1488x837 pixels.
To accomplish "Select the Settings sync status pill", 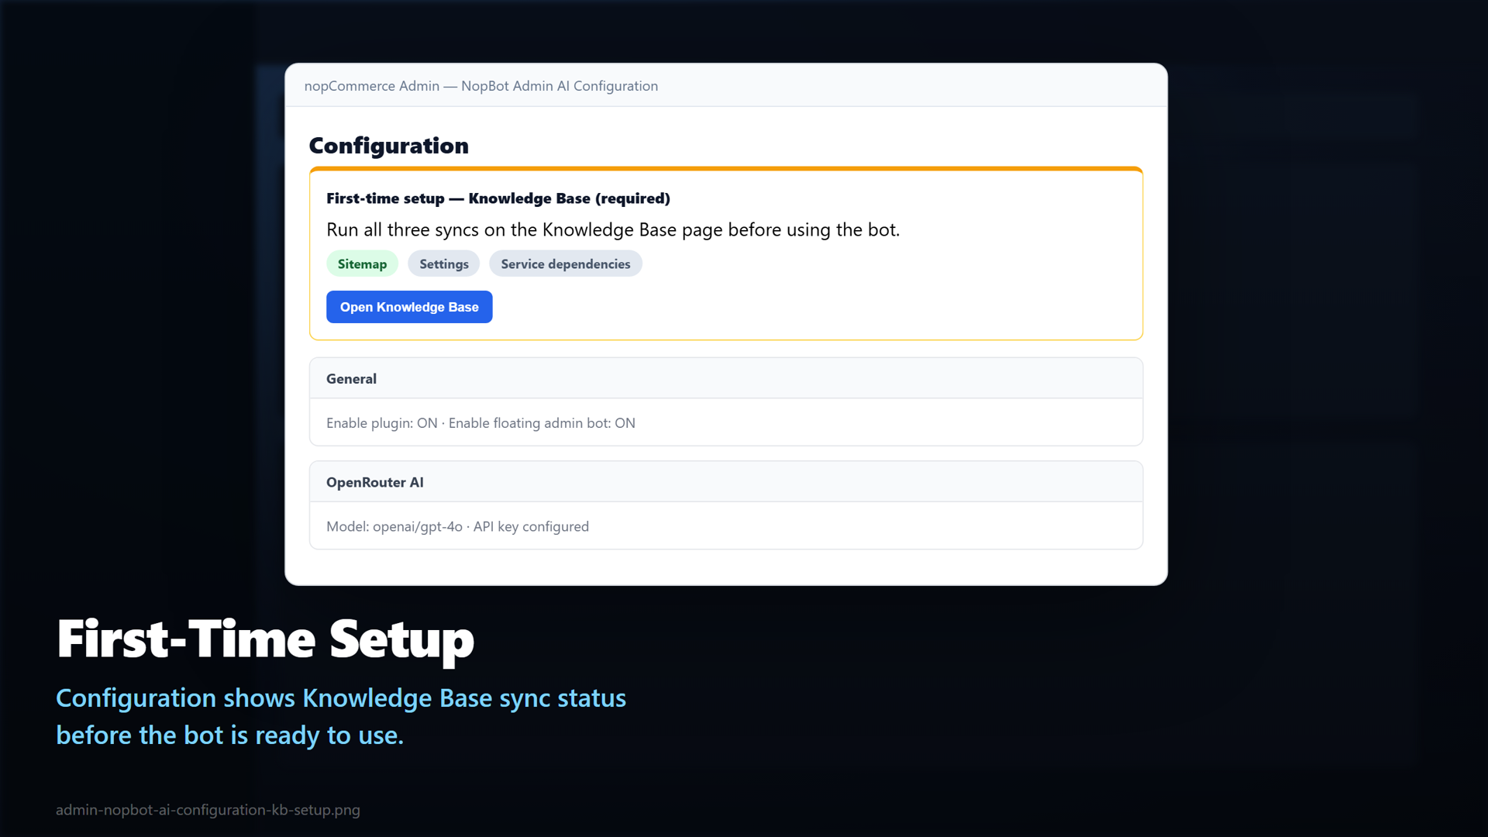I will 444,263.
